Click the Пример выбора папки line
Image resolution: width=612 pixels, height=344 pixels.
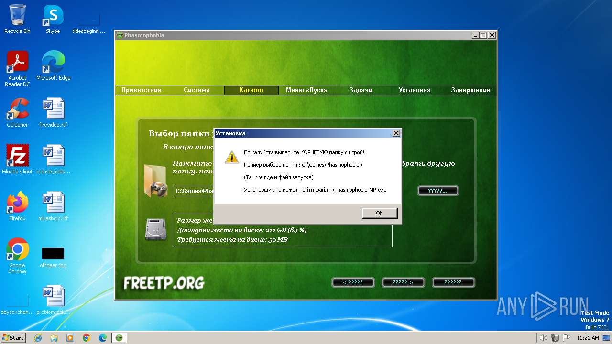tap(303, 165)
